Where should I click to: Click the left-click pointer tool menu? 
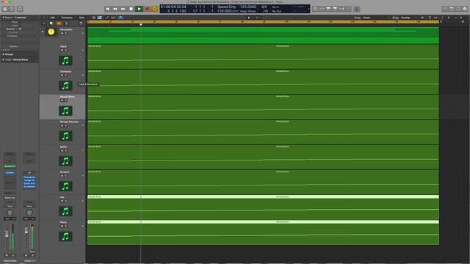click(x=250, y=18)
